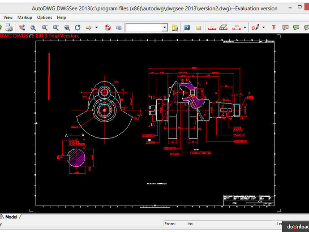Image resolution: width=309 pixels, height=232 pixels.
Task: Click the yellow arrow navigation icon
Action: click(89, 28)
